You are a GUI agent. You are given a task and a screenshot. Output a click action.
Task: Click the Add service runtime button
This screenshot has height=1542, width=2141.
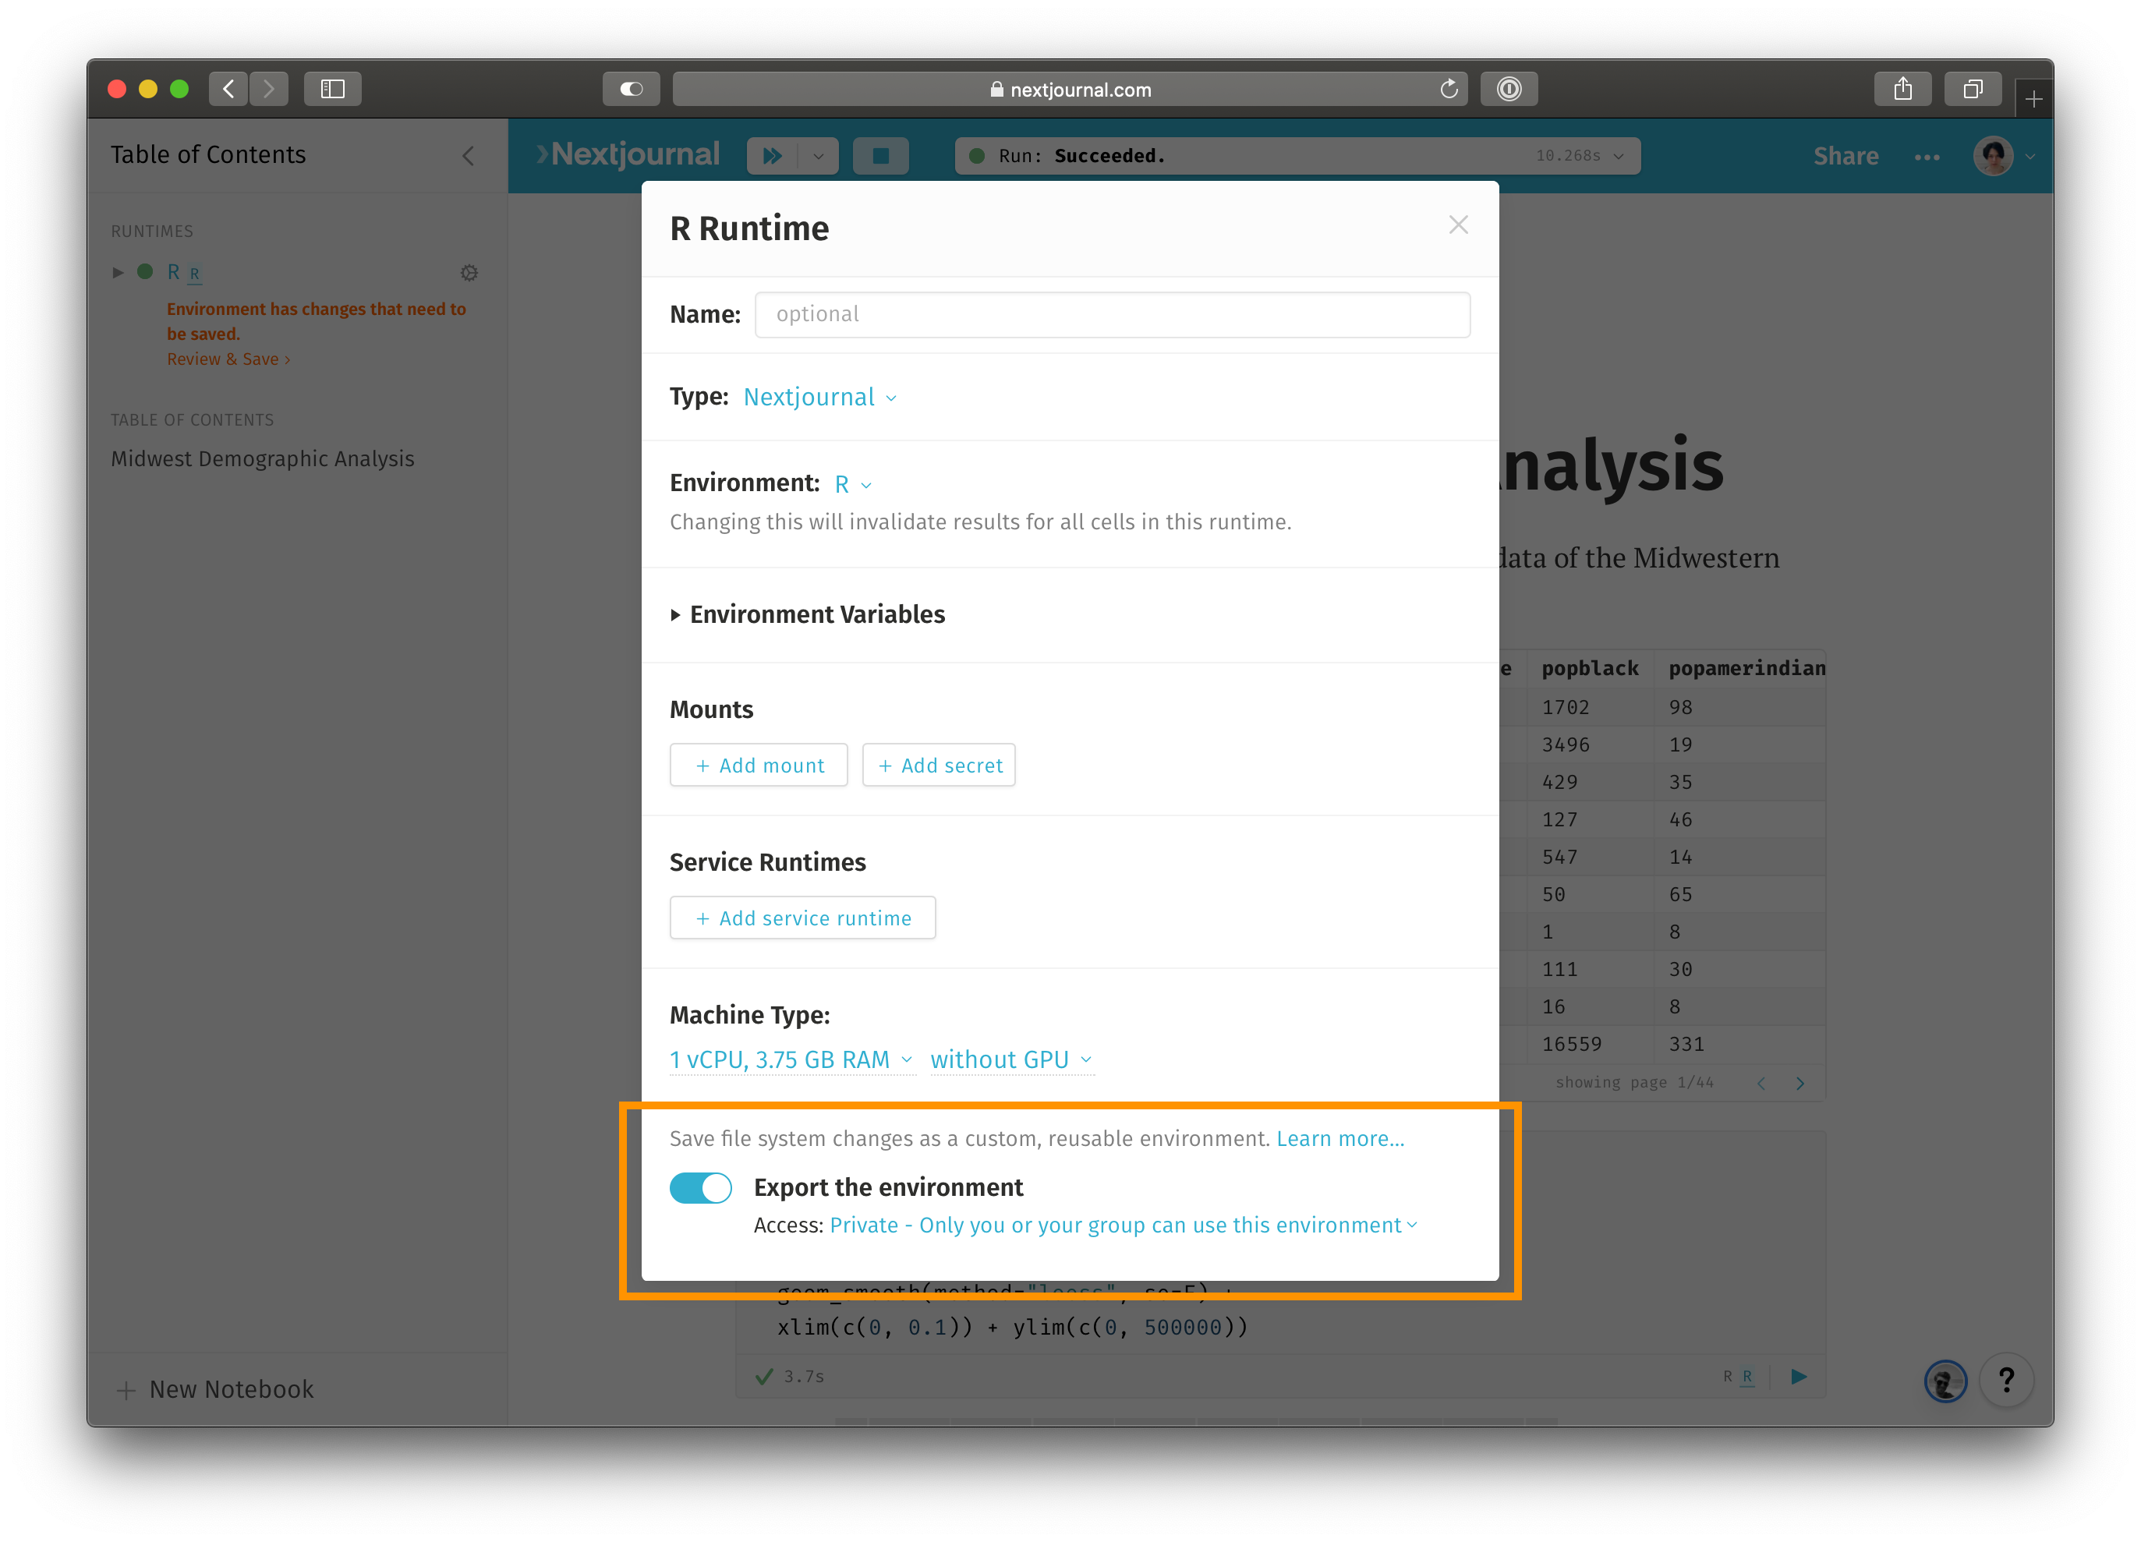click(802, 918)
